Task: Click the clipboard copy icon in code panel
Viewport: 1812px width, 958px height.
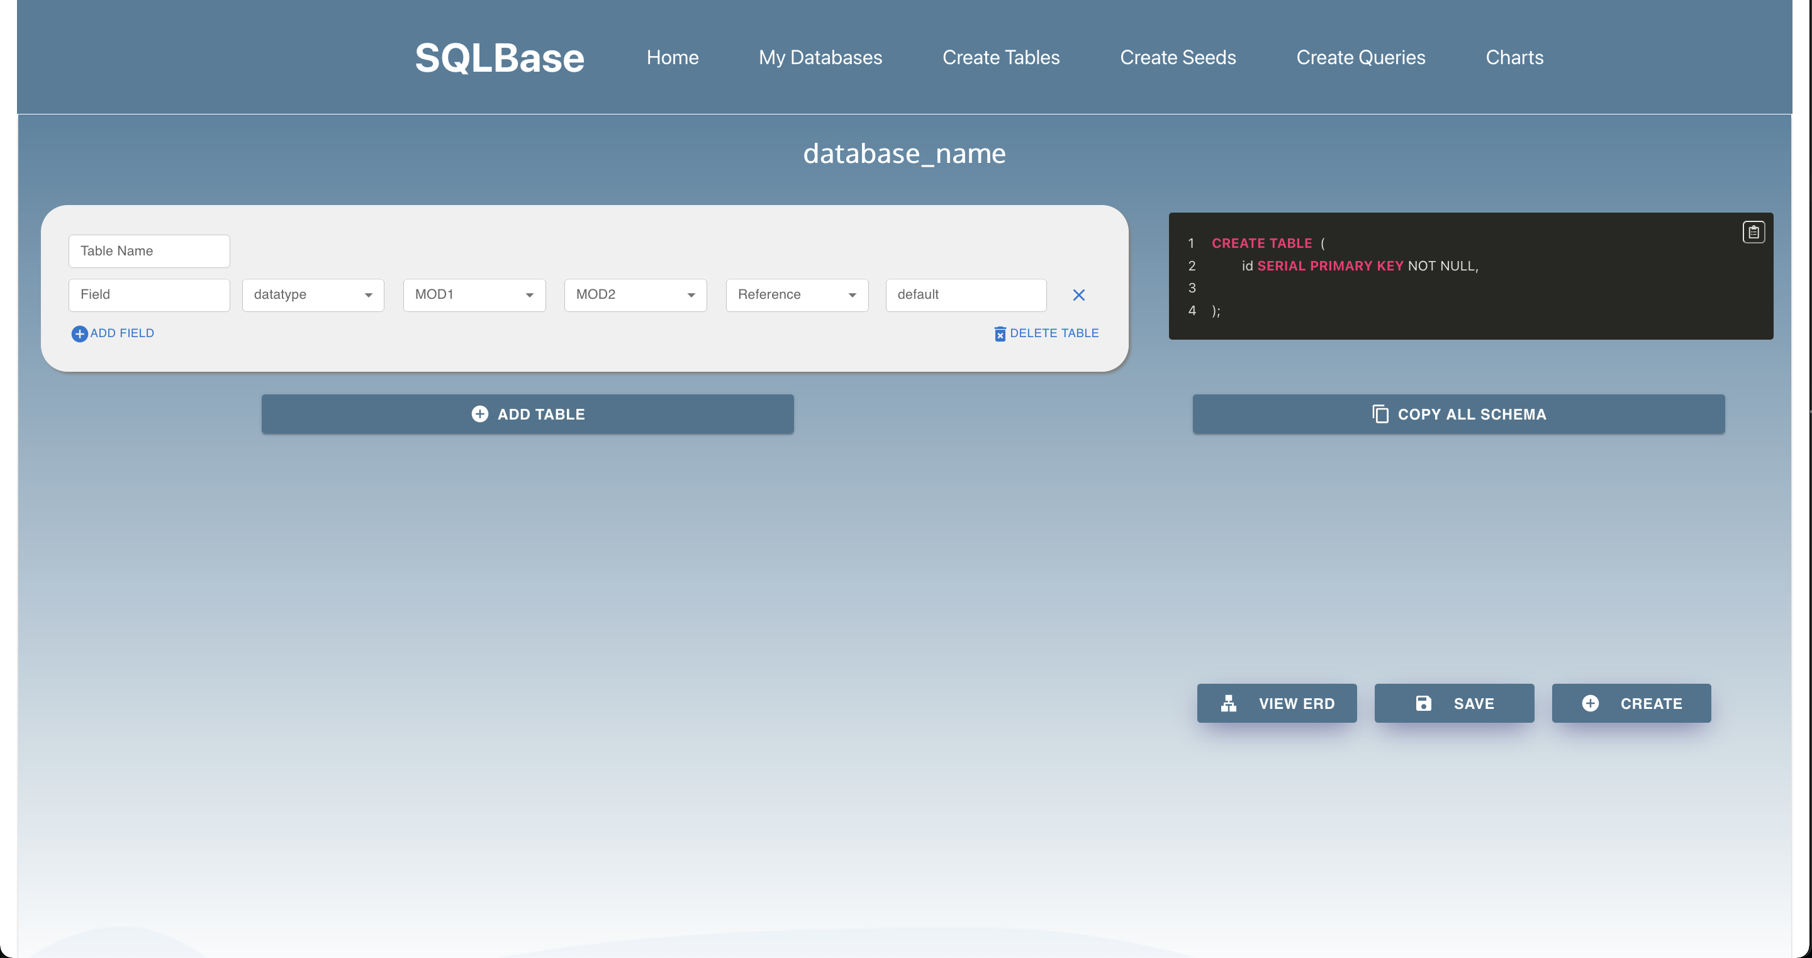Action: (1753, 232)
